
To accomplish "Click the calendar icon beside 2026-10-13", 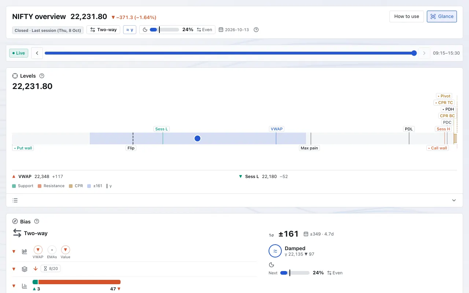I will 221,30.
